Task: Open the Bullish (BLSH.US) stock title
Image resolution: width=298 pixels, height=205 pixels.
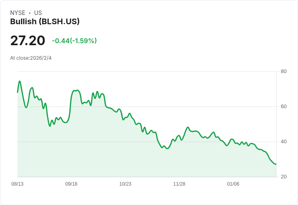Action: (x=45, y=22)
